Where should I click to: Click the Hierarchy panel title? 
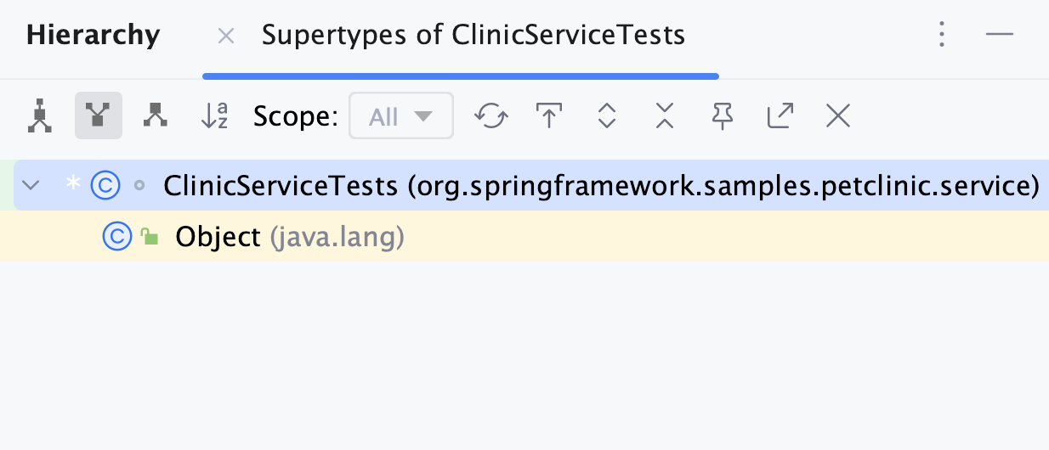click(x=94, y=36)
